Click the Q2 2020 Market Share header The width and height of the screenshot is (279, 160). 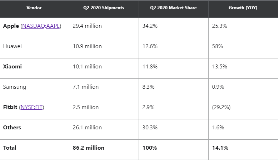(x=173, y=8)
